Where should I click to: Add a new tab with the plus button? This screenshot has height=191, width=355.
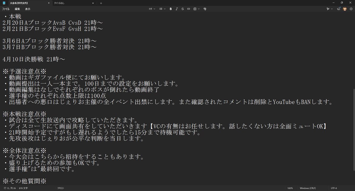coord(101,3)
